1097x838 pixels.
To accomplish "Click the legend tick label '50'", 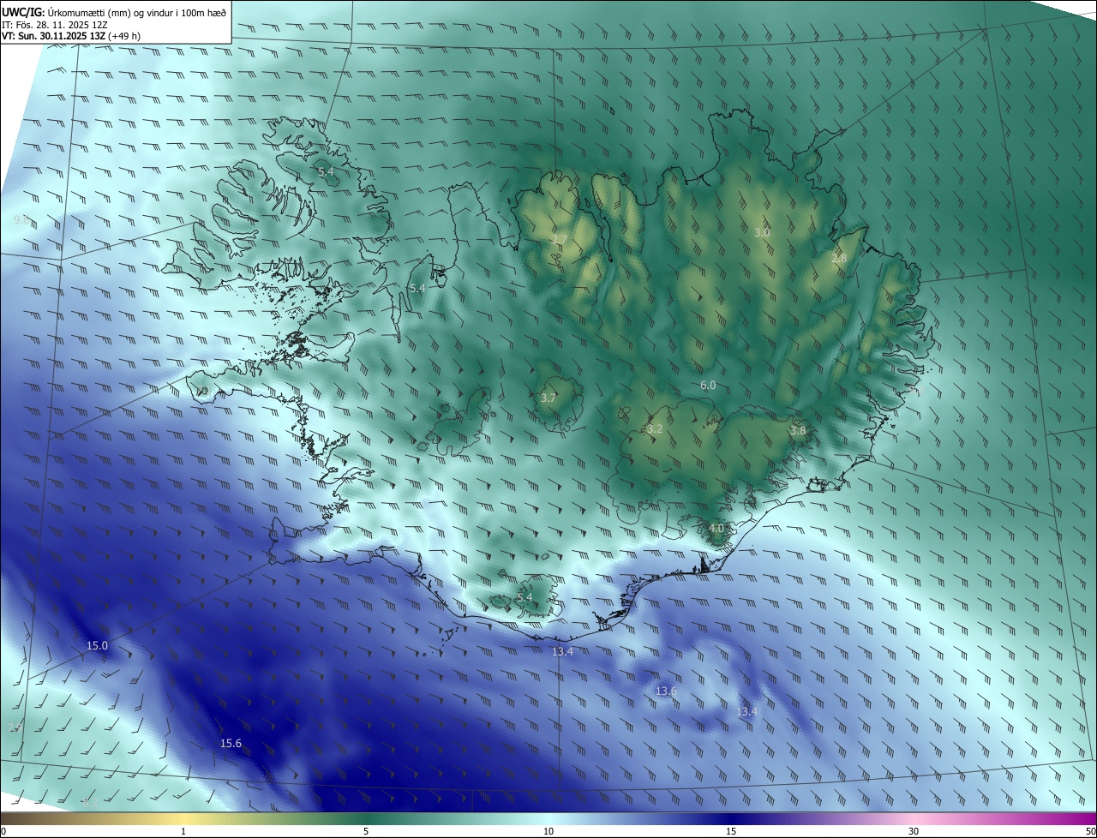I will pos(1090,831).
